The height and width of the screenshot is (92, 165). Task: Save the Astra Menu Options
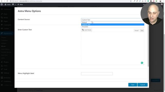click(x=133, y=85)
